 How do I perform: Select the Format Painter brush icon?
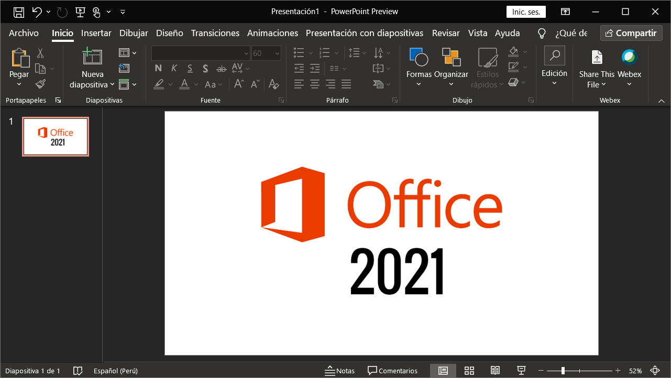pos(40,84)
